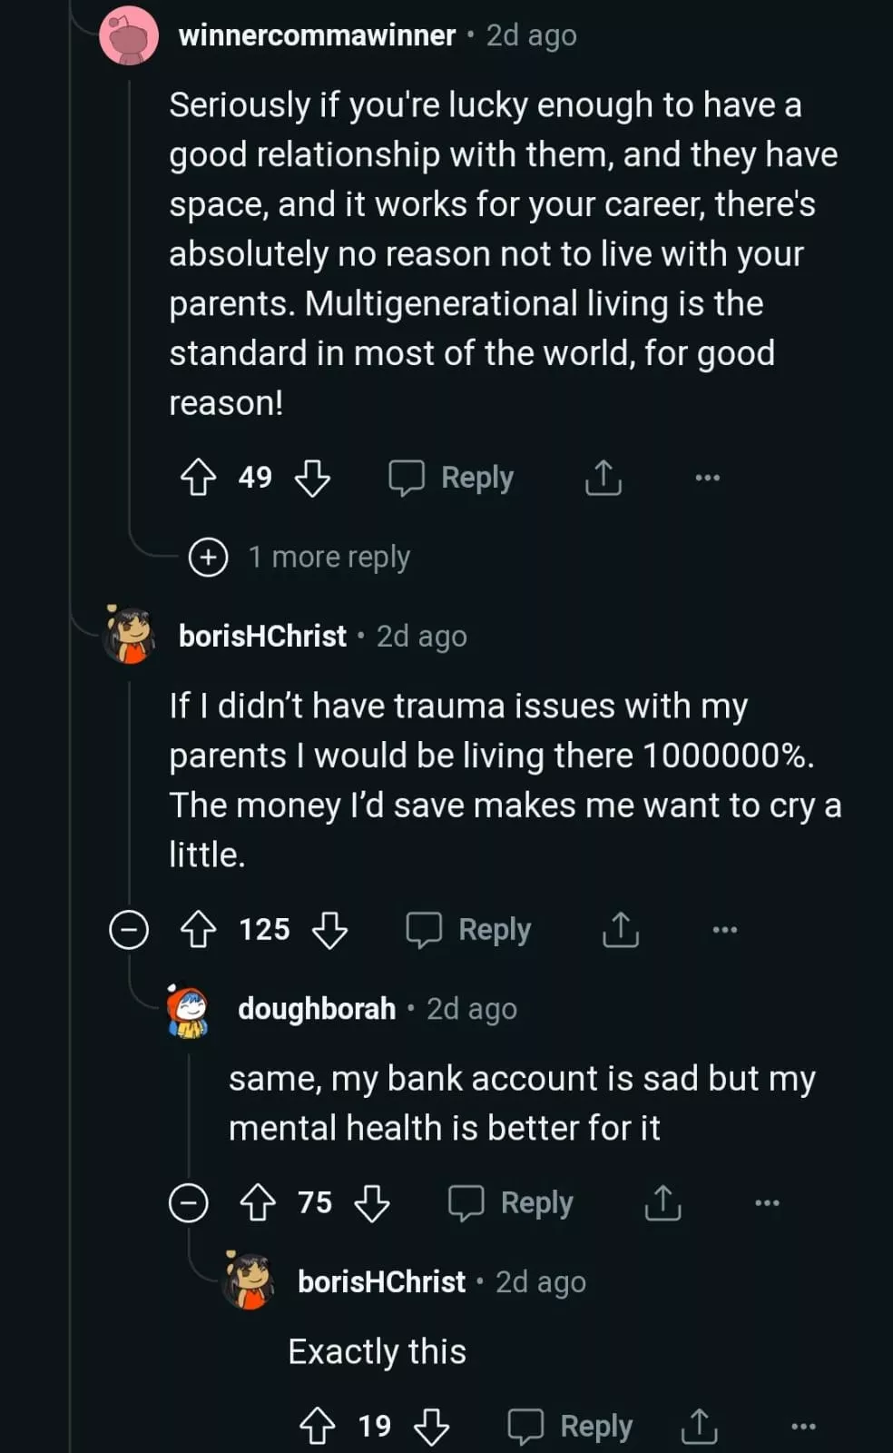Share borisHChrist's 125-point comment
893x1453 pixels.
(621, 930)
